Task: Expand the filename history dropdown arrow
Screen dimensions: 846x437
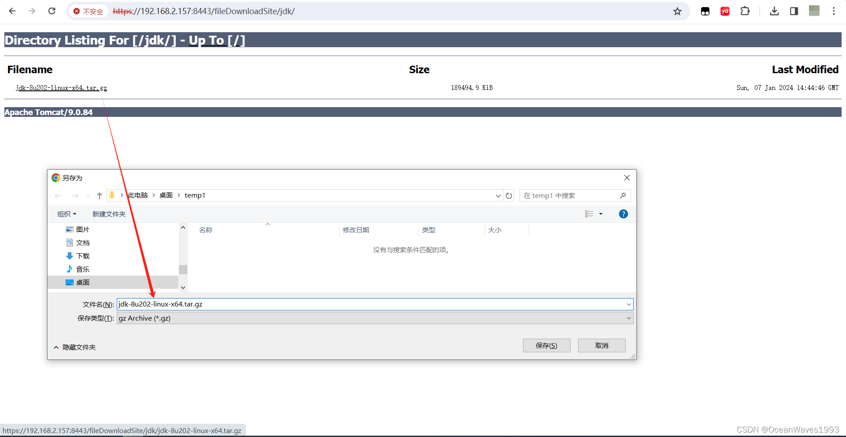Action: [629, 304]
